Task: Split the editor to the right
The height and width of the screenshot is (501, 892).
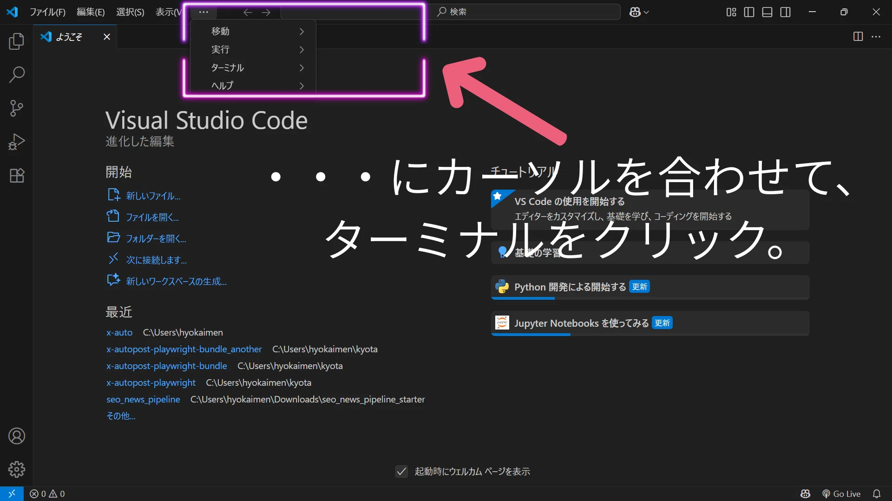Action: click(858, 36)
